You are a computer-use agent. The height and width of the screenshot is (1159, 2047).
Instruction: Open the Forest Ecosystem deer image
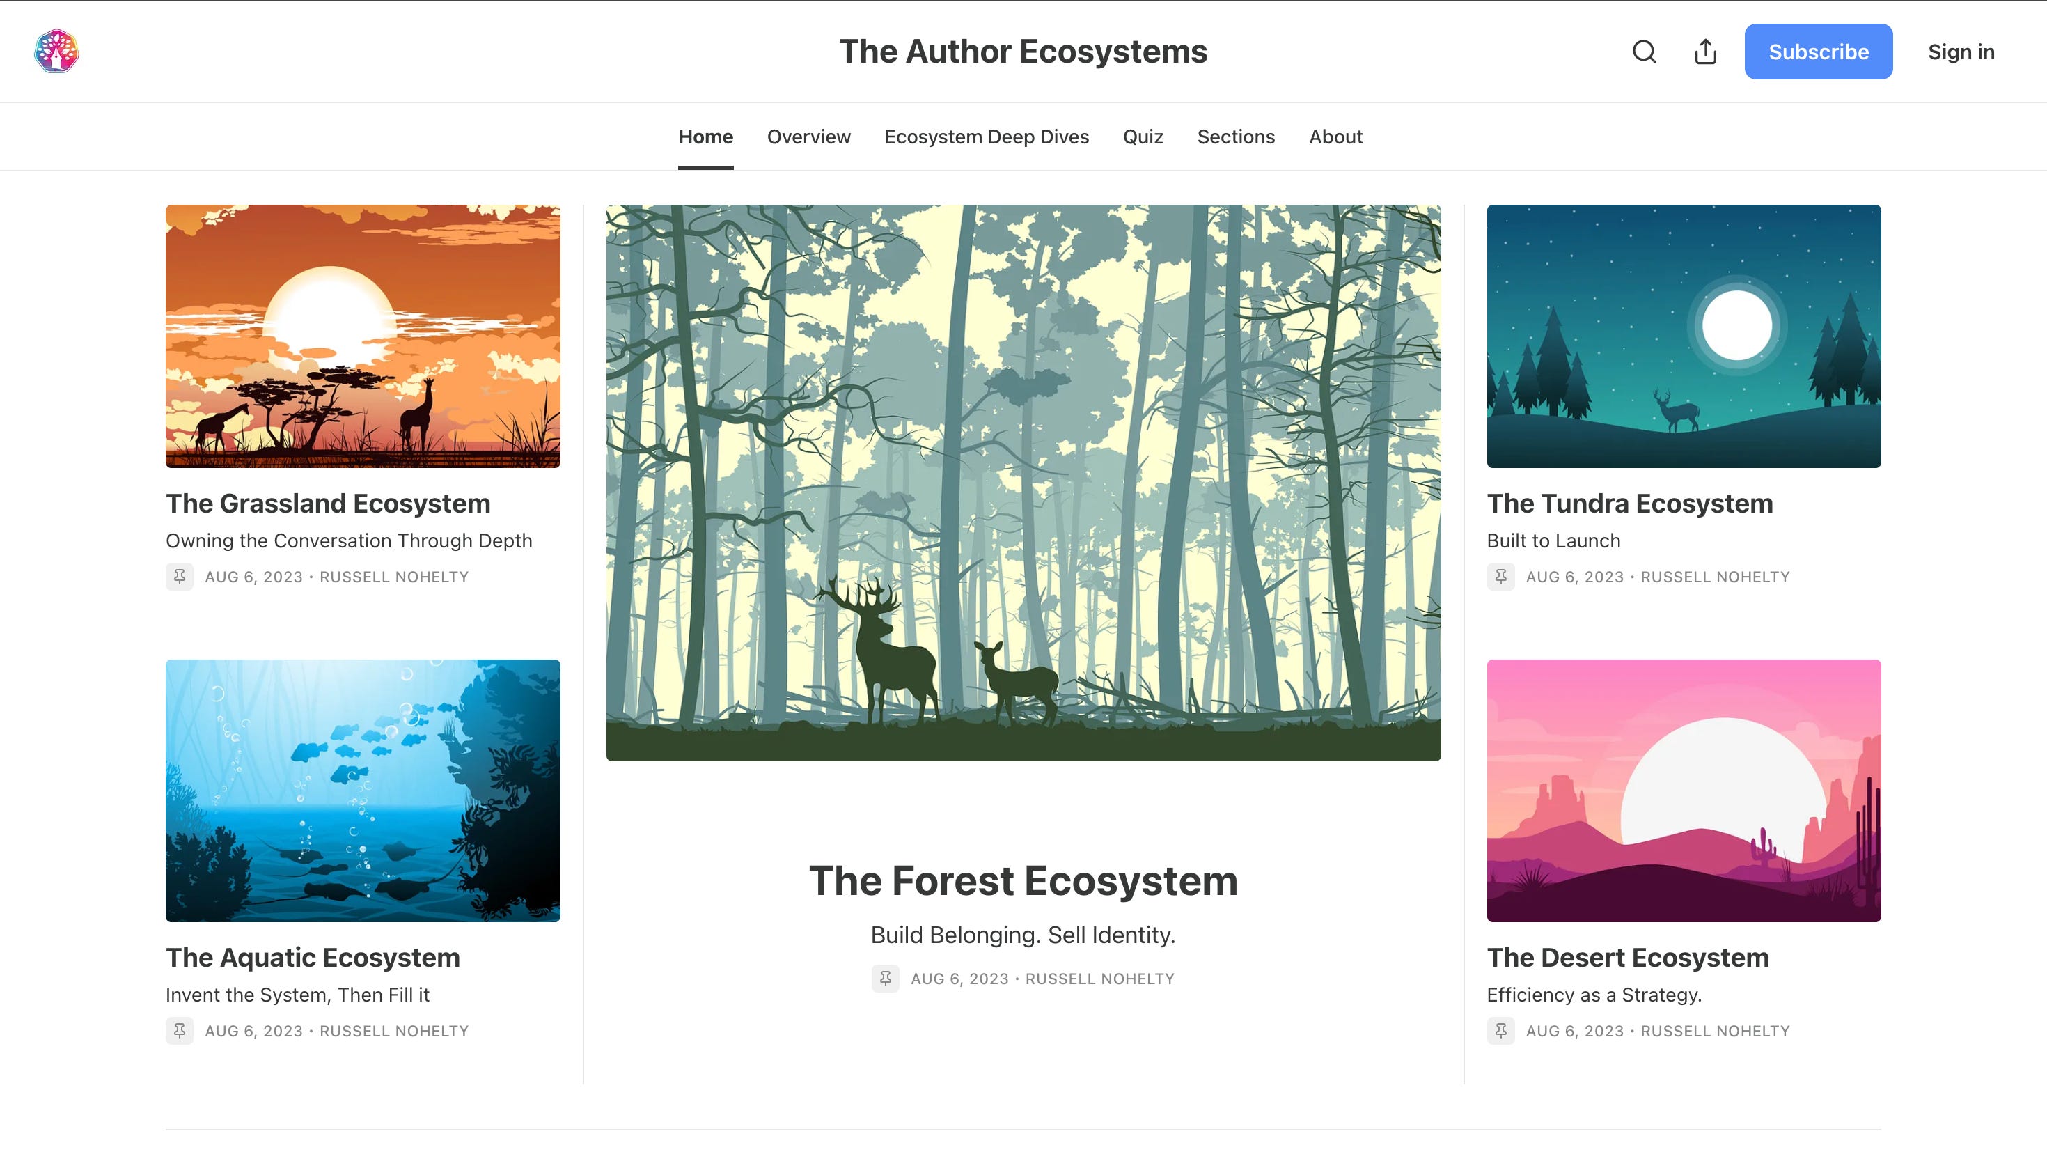click(x=1023, y=483)
